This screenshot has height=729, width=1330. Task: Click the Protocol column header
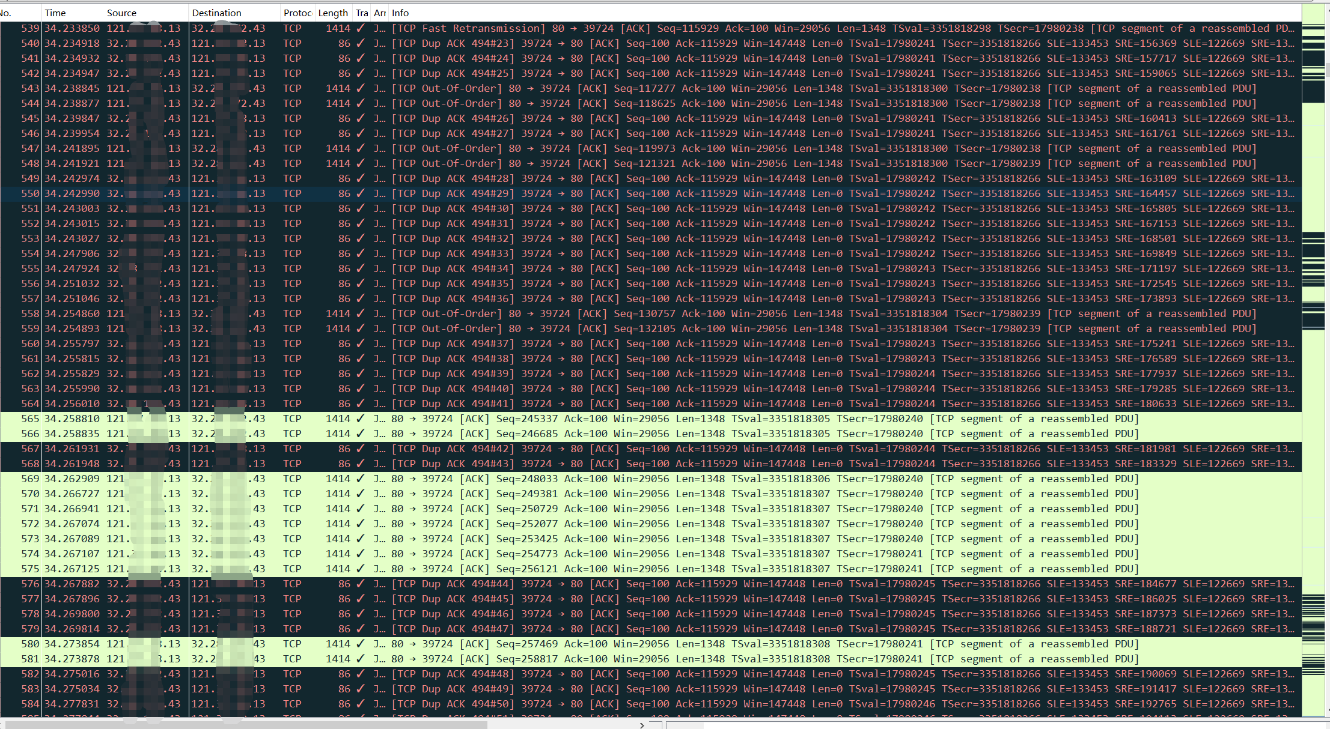pyautogui.click(x=297, y=13)
